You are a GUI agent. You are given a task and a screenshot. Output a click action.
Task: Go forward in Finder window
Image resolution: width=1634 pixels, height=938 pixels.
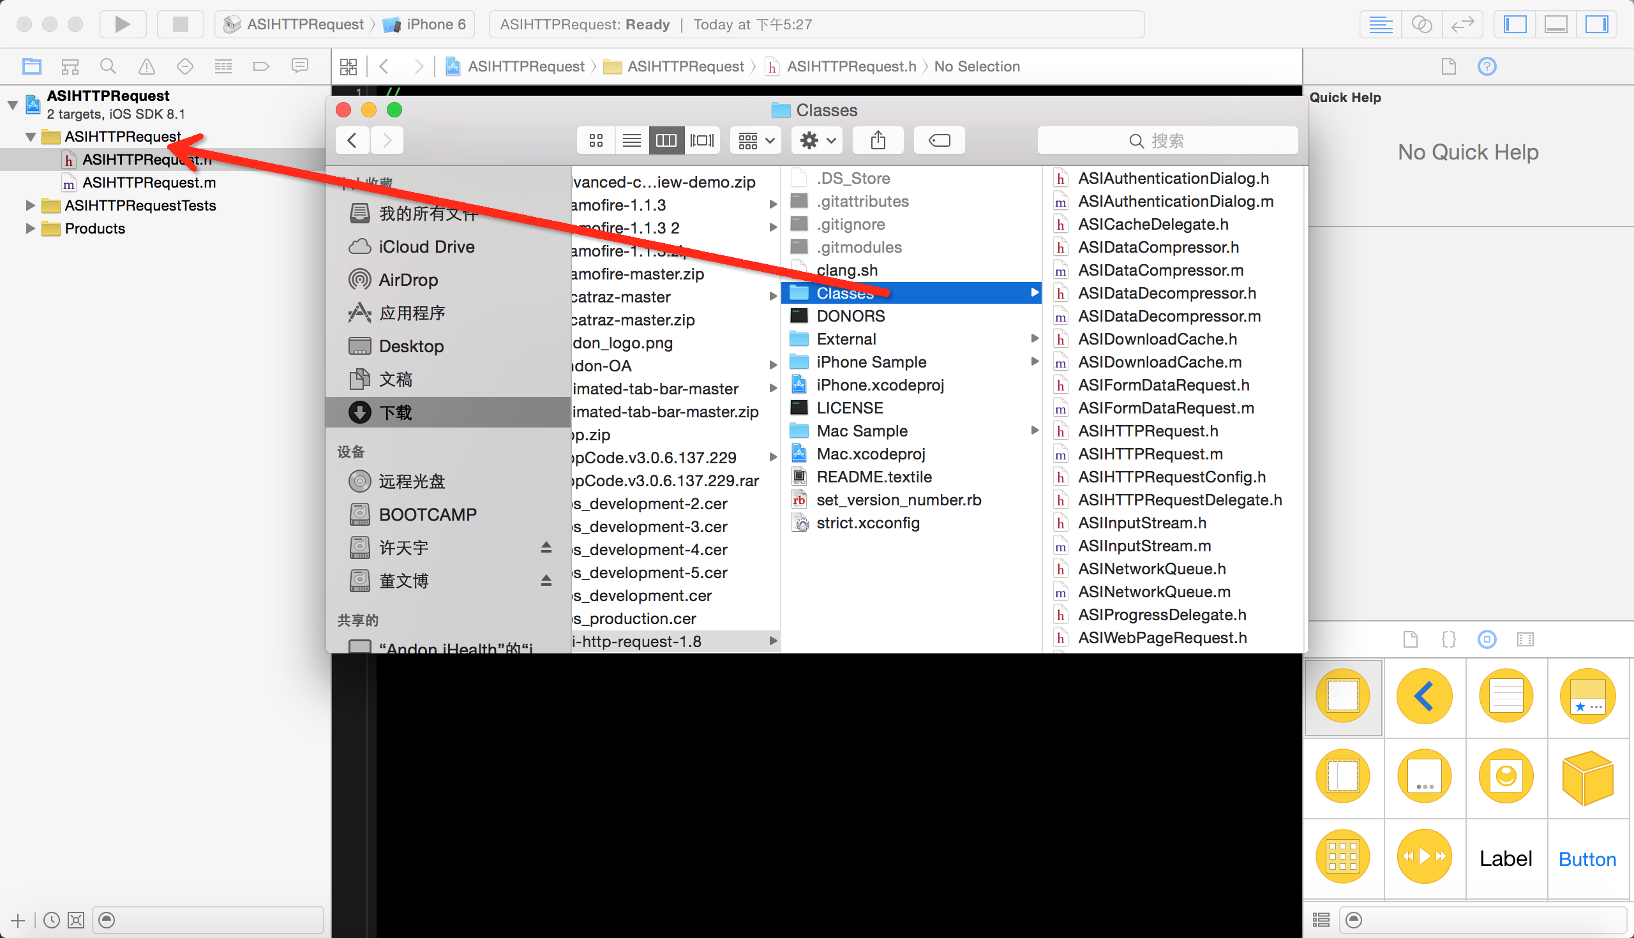point(387,140)
